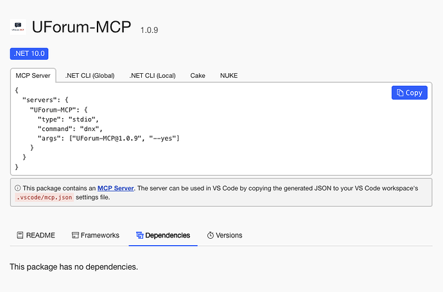Switch to the Frameworks tab
443x292 pixels.
pyautogui.click(x=95, y=236)
